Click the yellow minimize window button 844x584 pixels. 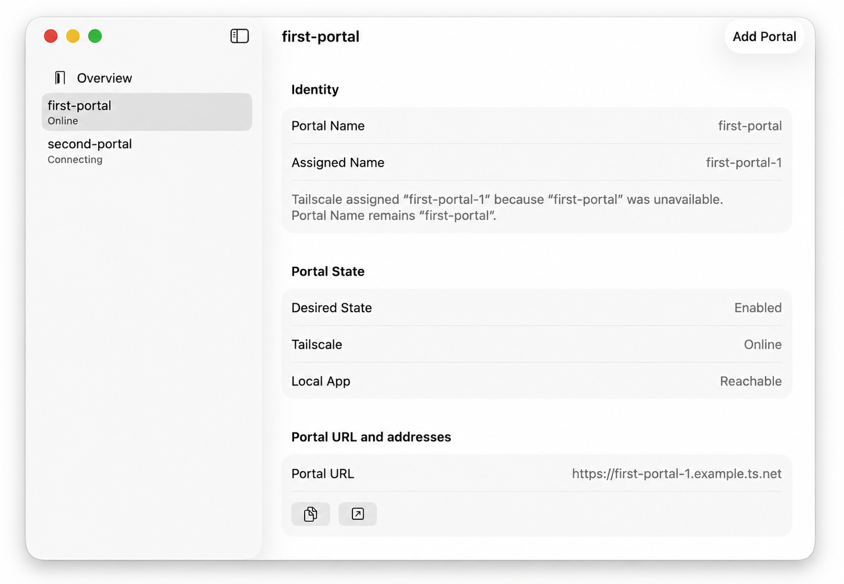[x=73, y=36]
